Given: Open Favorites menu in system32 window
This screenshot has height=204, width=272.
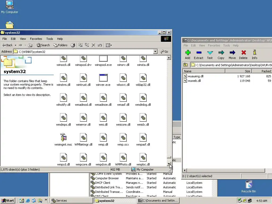Looking at the screenshot, I should click(36, 39).
